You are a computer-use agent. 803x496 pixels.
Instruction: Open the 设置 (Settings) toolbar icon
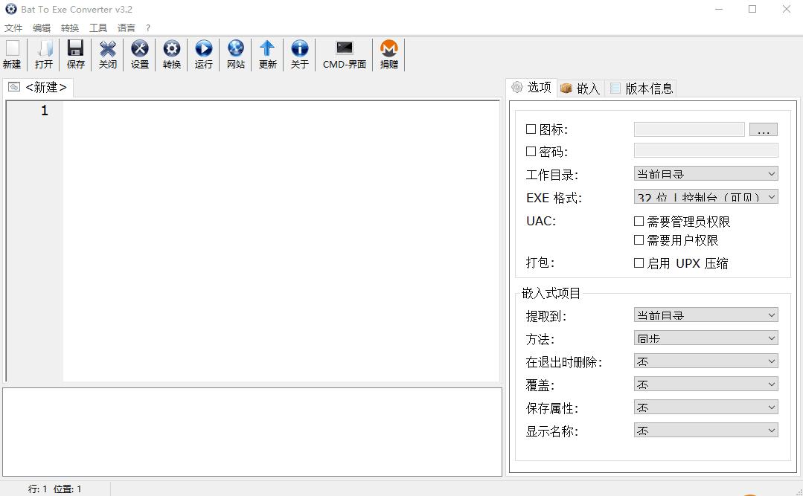click(x=139, y=52)
